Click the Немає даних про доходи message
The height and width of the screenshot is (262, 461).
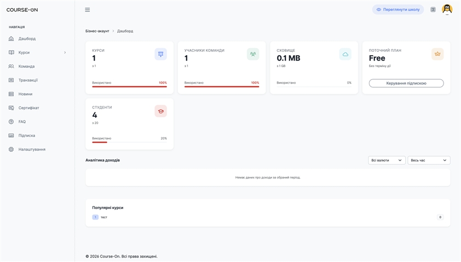point(268,177)
